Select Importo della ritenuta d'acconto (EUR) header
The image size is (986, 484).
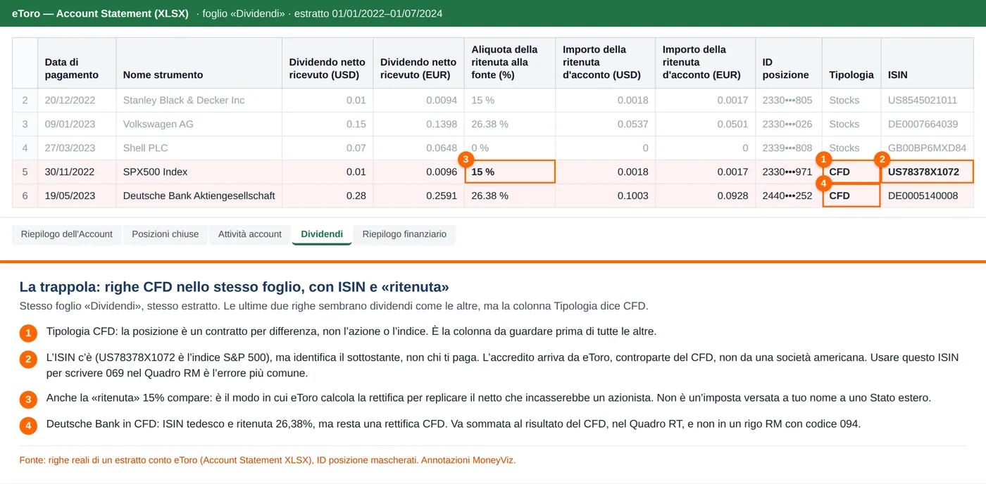pyautogui.click(x=705, y=63)
